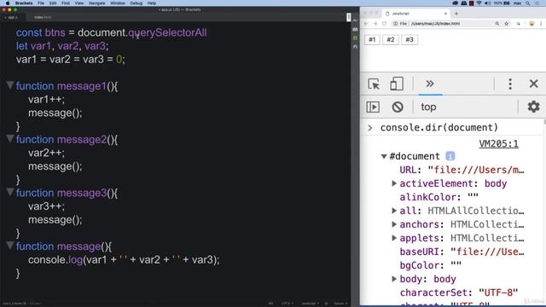Click the Spaces indentation setting in Brackets status bar
Screen dimensions: 546x307
(340, 304)
